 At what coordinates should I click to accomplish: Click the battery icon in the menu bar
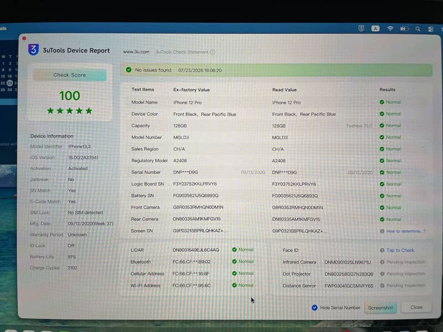[x=404, y=29]
